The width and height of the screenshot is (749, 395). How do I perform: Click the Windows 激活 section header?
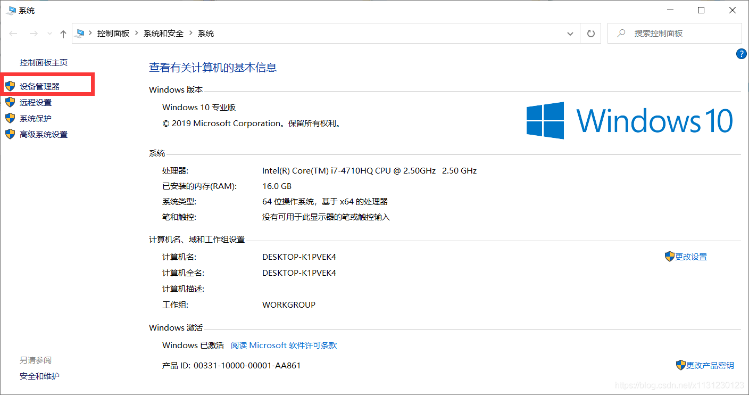coord(176,328)
